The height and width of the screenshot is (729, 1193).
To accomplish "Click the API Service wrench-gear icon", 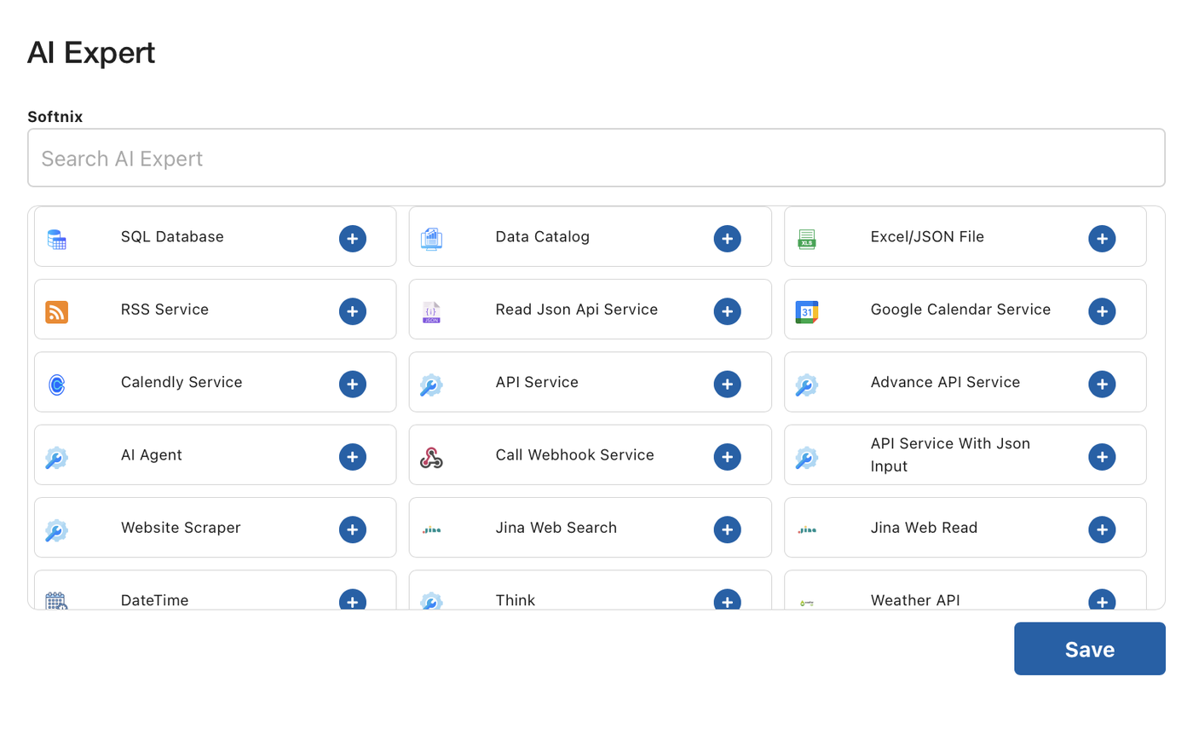I will point(431,385).
